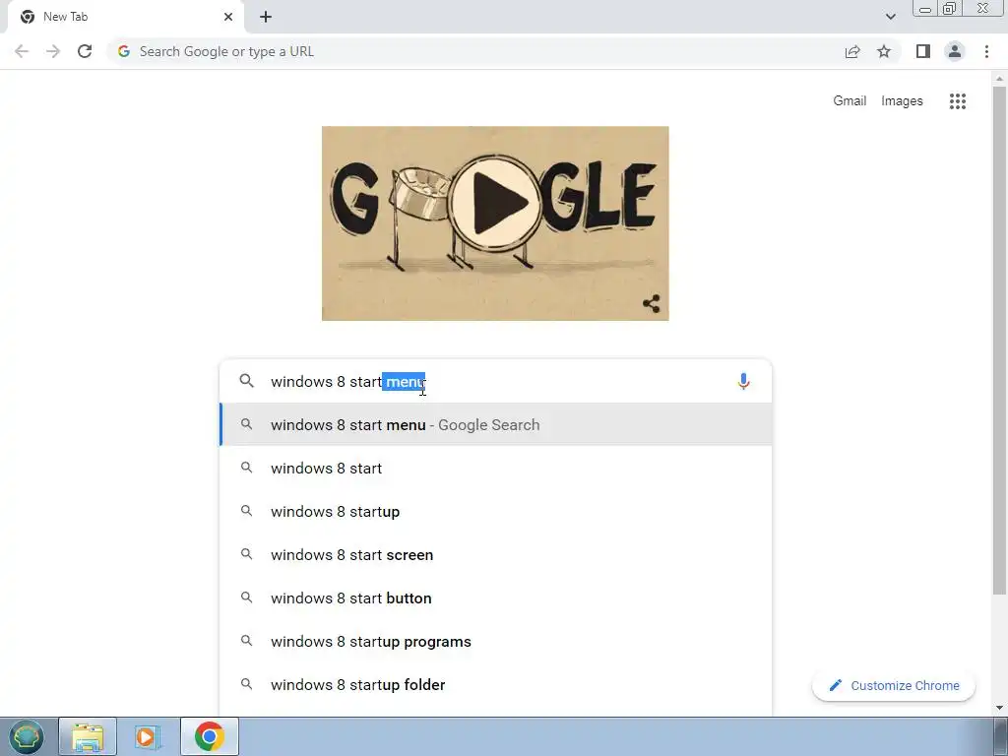Click the browser forward arrow

coord(53,51)
